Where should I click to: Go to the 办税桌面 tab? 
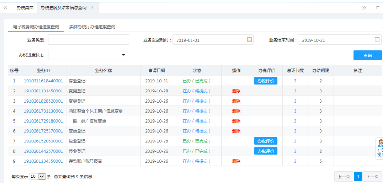tap(25, 8)
